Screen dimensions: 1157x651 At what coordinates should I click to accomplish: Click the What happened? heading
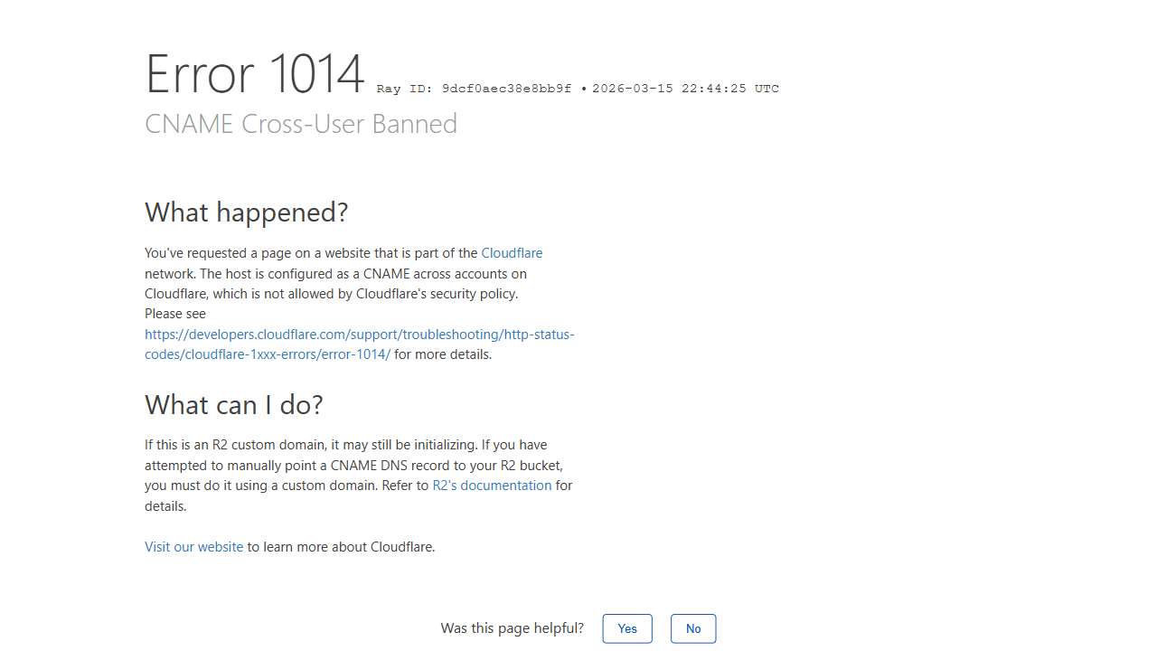click(x=246, y=212)
